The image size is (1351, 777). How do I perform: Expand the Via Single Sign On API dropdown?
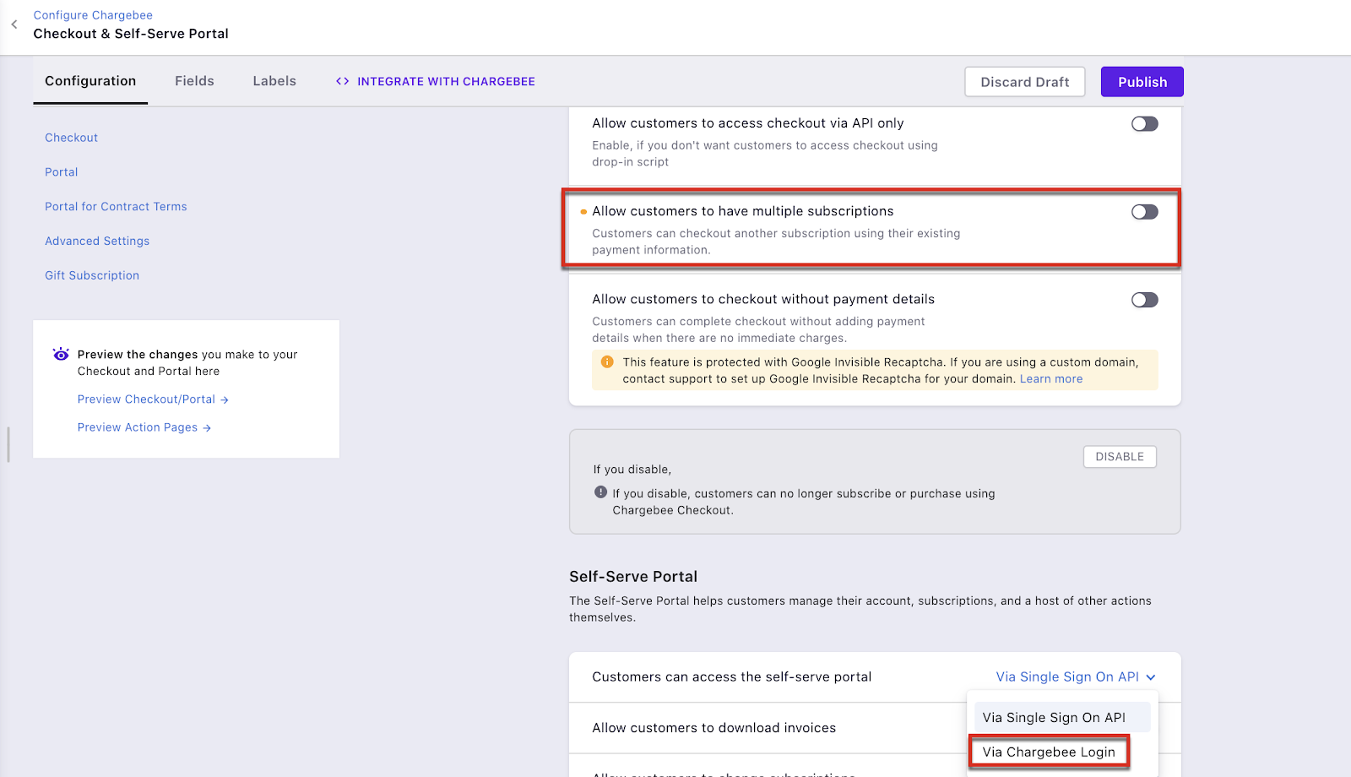pos(1076,677)
